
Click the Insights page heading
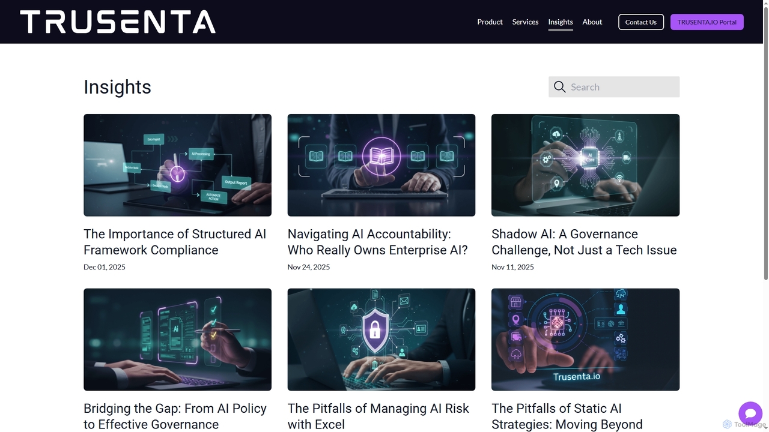(x=117, y=87)
